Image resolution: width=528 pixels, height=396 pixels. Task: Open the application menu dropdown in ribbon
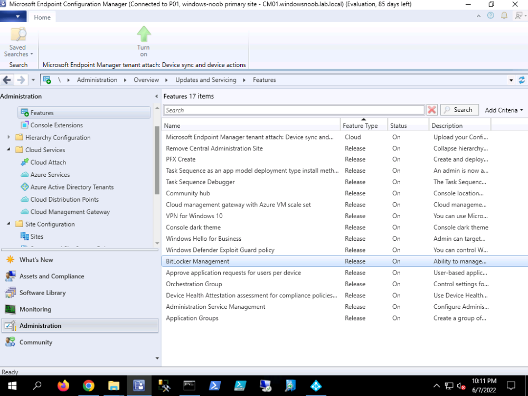[13, 16]
